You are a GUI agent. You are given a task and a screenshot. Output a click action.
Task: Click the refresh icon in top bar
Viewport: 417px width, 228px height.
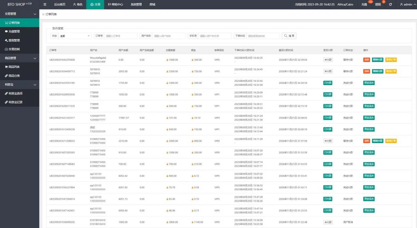click(x=390, y=5)
